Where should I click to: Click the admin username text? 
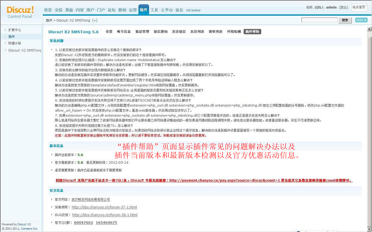click(x=331, y=7)
